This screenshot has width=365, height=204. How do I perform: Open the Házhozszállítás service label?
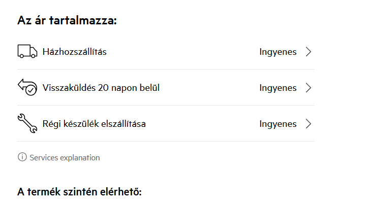click(75, 52)
